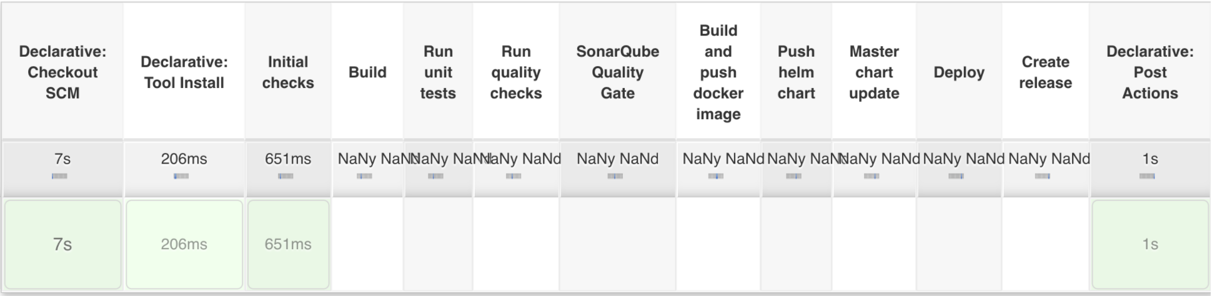This screenshot has width=1212, height=296.
Task: Open the 1s Post Actions stage cell
Action: (1150, 244)
